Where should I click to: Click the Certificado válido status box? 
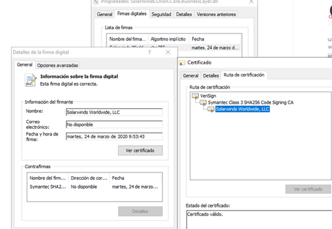point(259,220)
